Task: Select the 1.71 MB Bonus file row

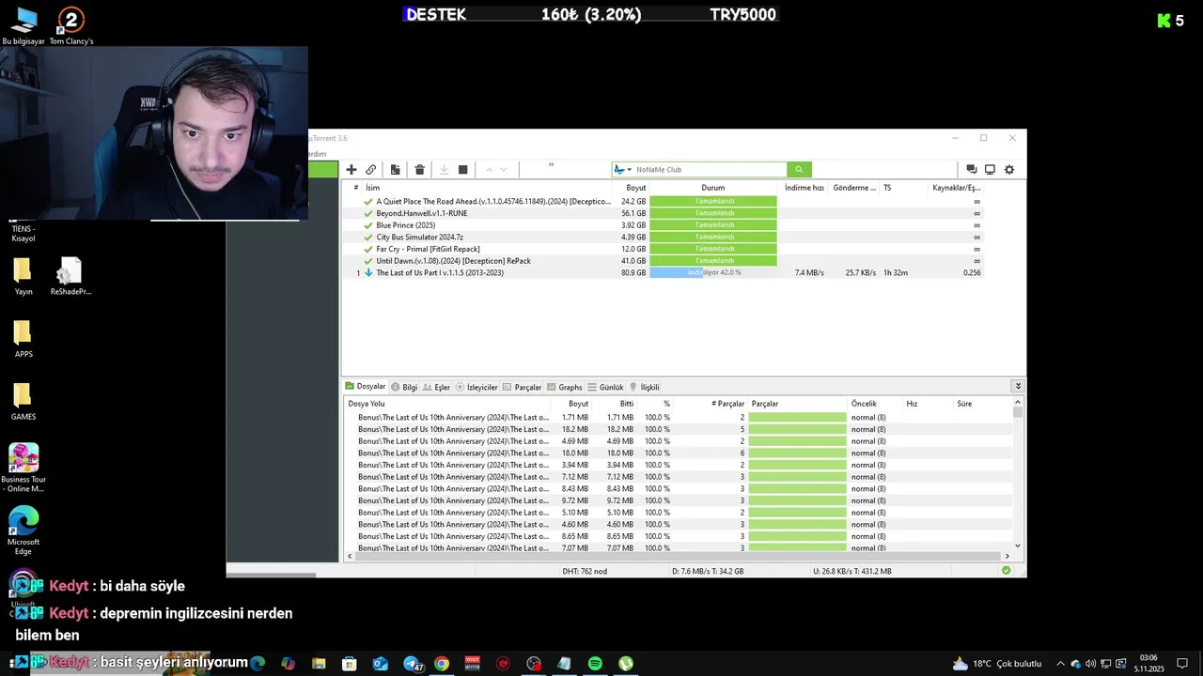Action: pos(679,417)
